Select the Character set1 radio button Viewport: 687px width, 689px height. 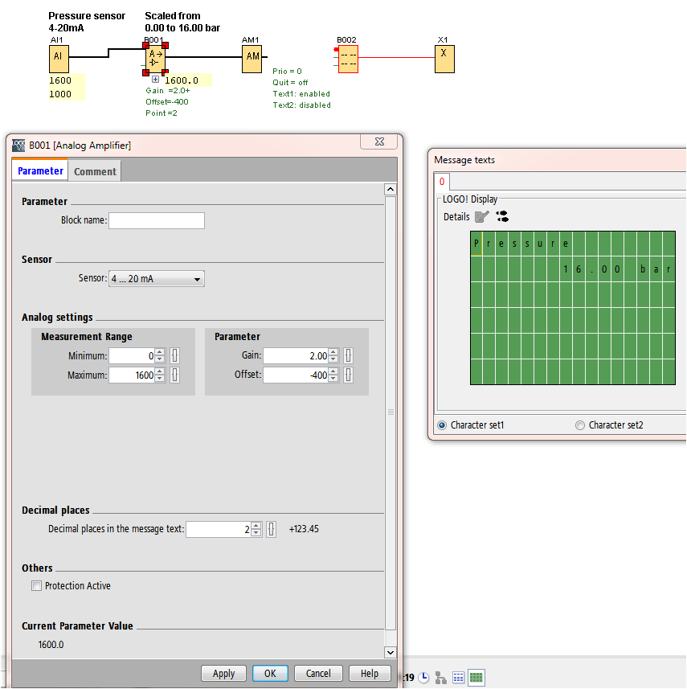click(442, 425)
